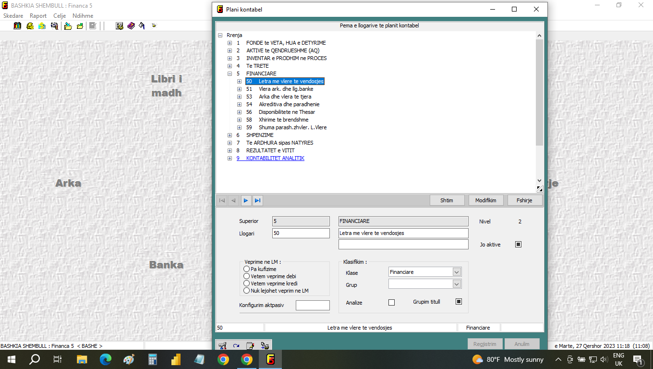The height and width of the screenshot is (369, 653).
Task: Select 'Vetem veprime debi' radio button
Action: [247, 276]
